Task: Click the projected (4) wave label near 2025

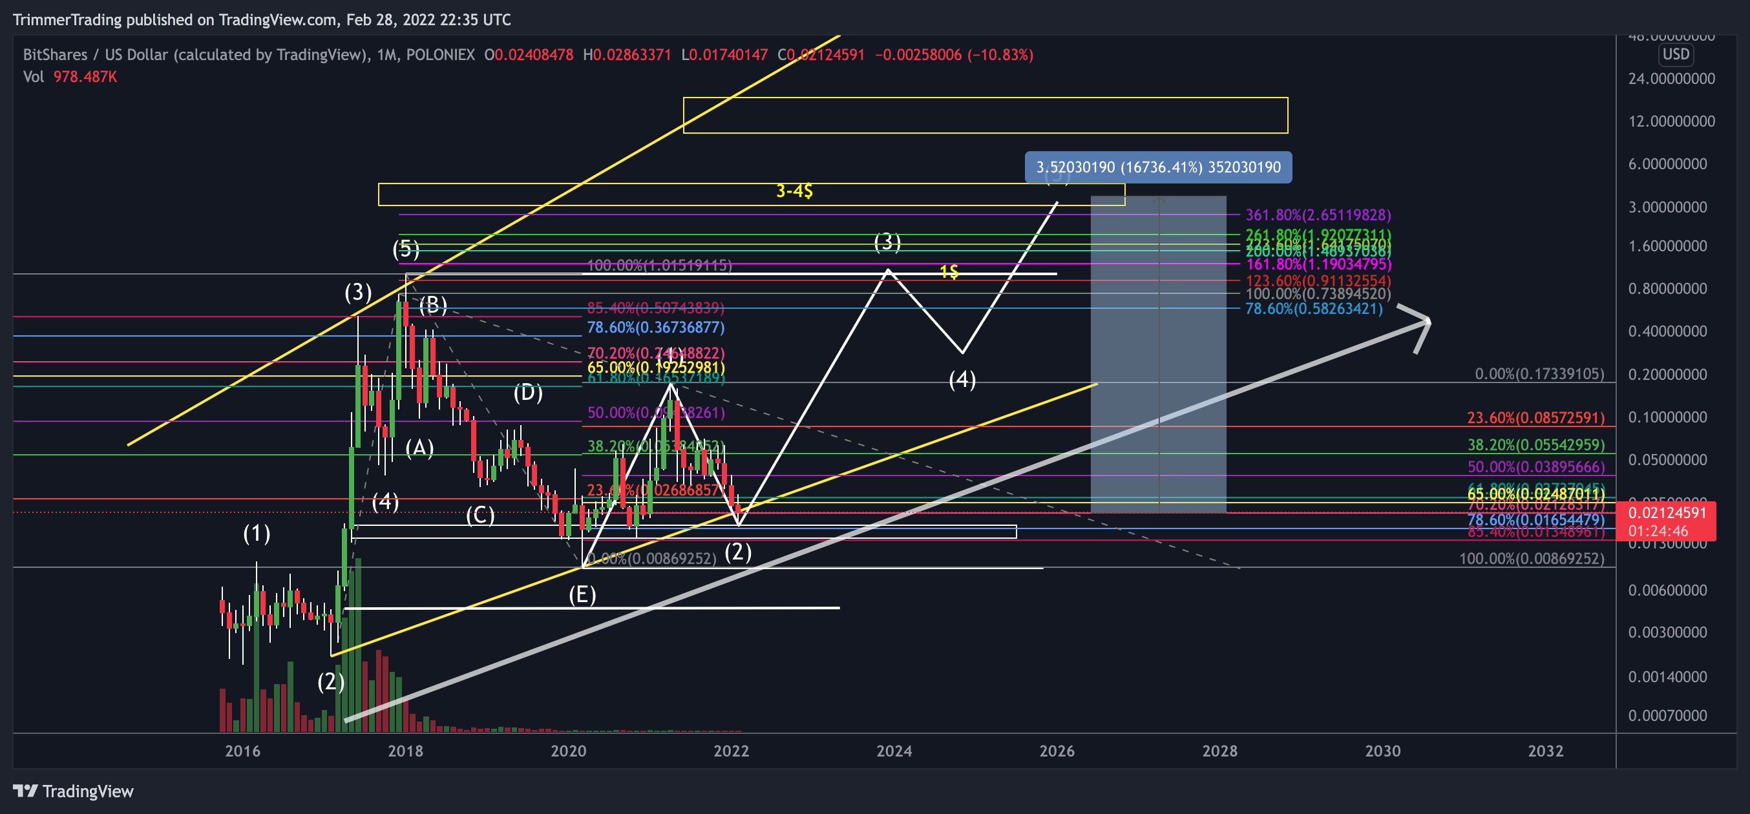Action: click(962, 379)
